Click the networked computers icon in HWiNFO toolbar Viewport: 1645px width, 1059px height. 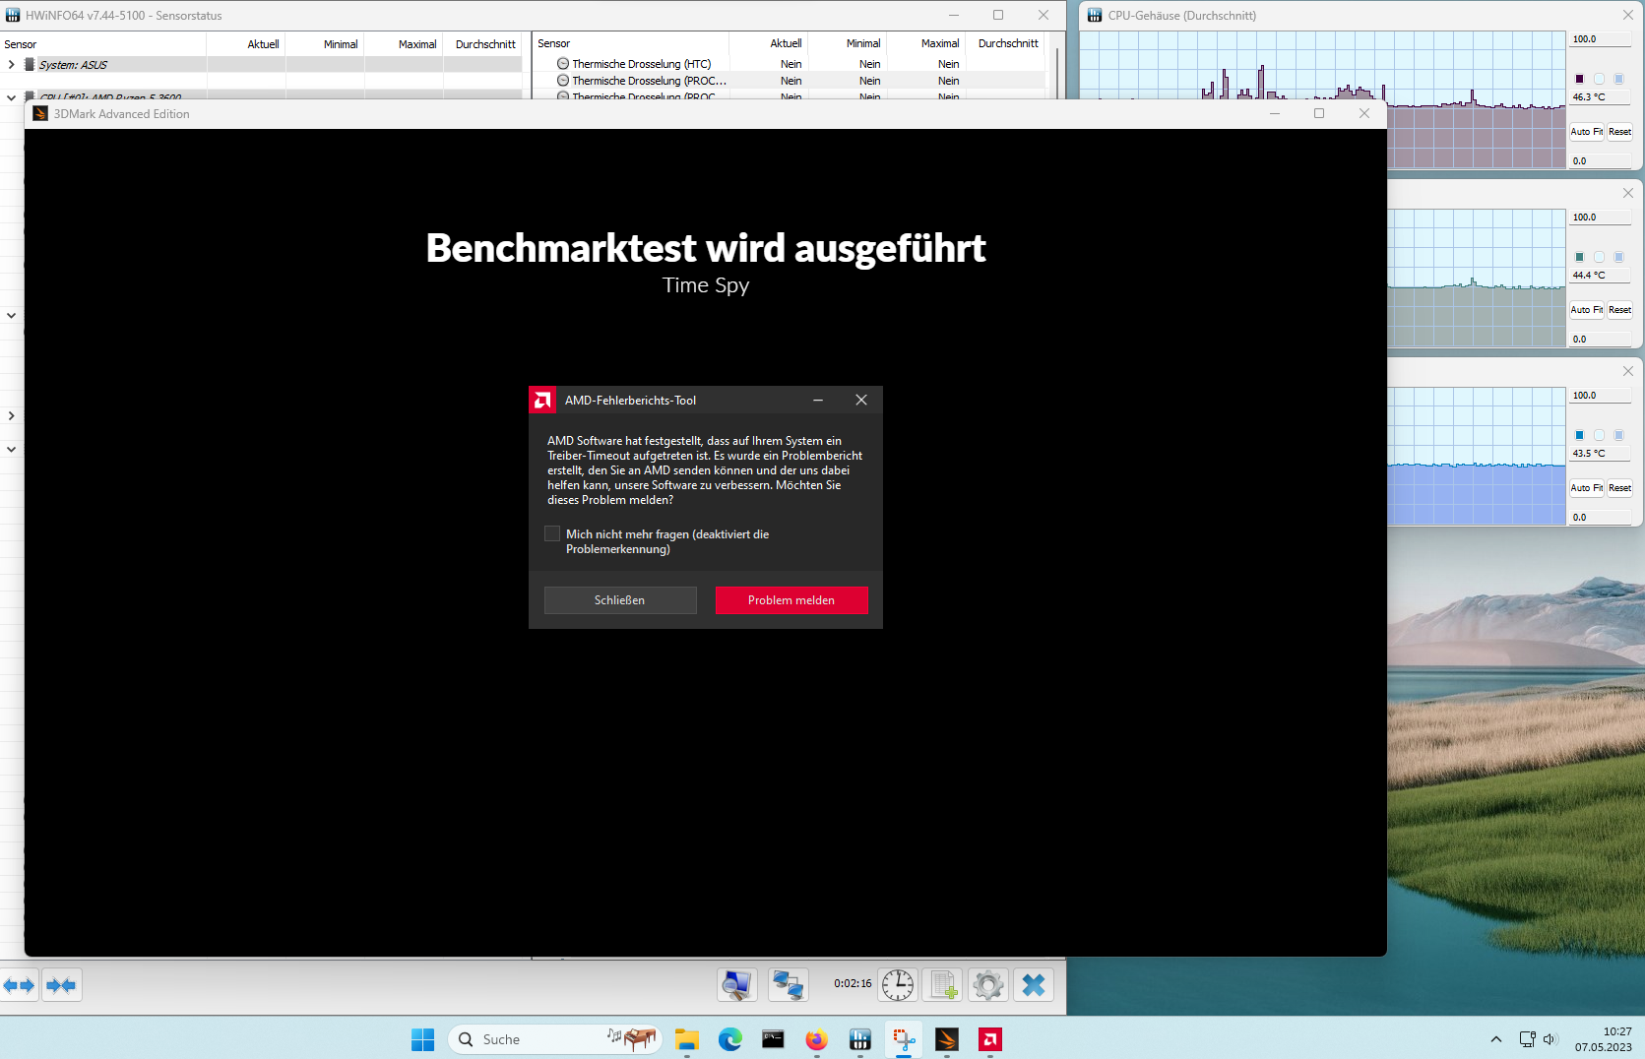click(789, 985)
